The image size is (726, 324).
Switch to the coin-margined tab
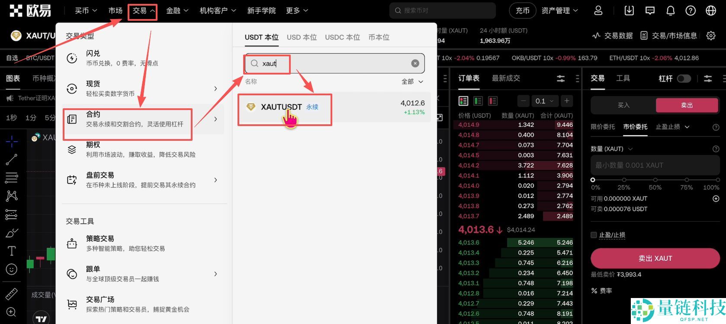(379, 37)
